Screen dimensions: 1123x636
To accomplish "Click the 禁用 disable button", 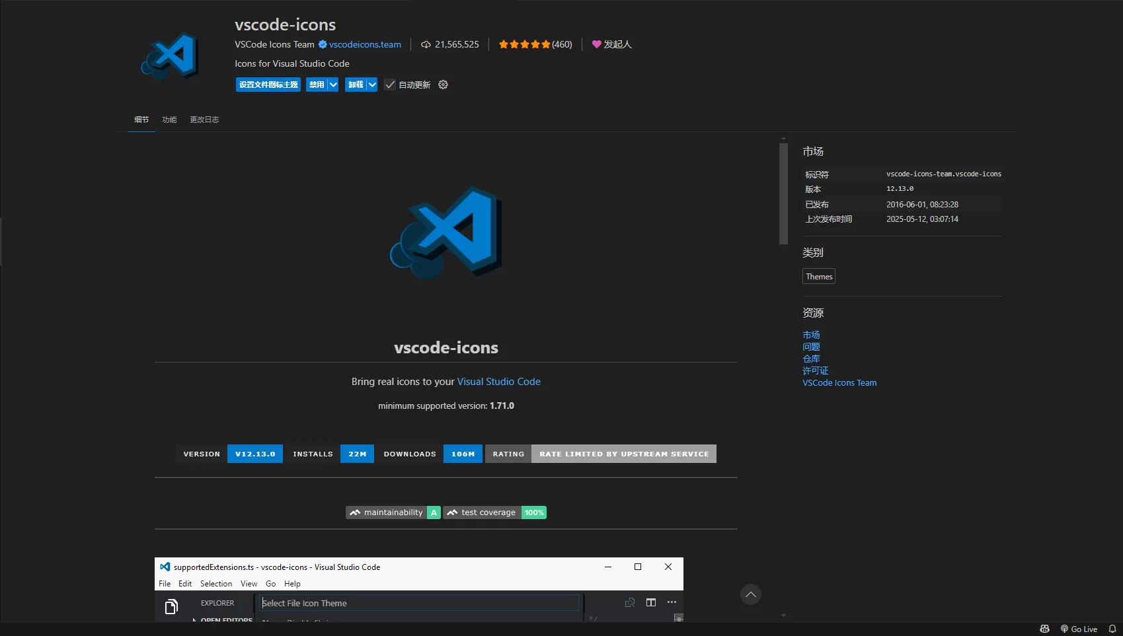I will (x=317, y=85).
